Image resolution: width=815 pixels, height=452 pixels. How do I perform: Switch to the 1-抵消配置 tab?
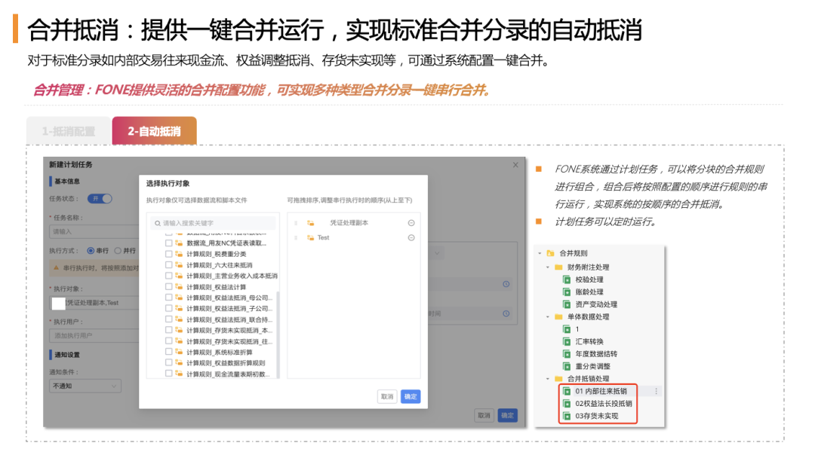68,130
